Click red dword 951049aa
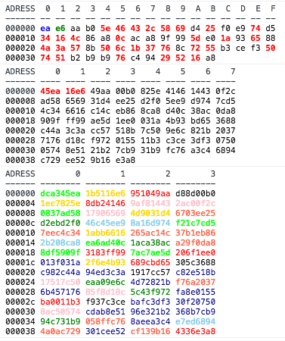 coord(150,193)
